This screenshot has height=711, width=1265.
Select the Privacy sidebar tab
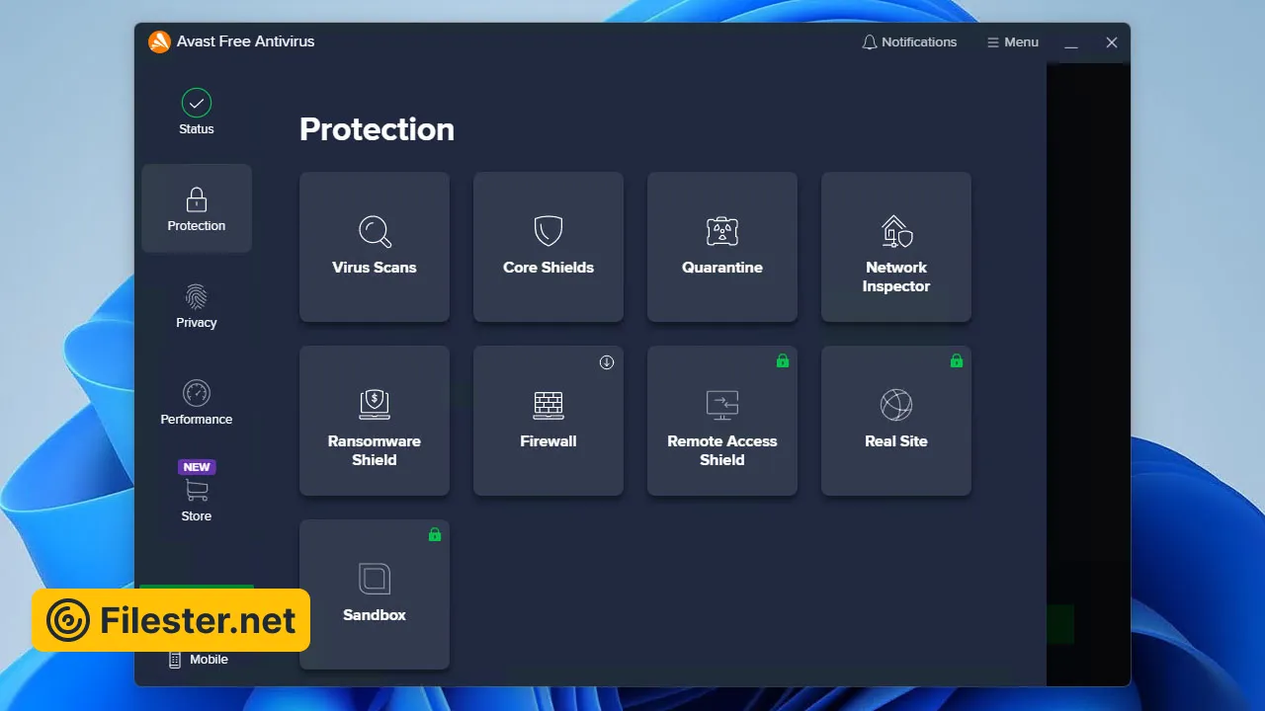(197, 307)
